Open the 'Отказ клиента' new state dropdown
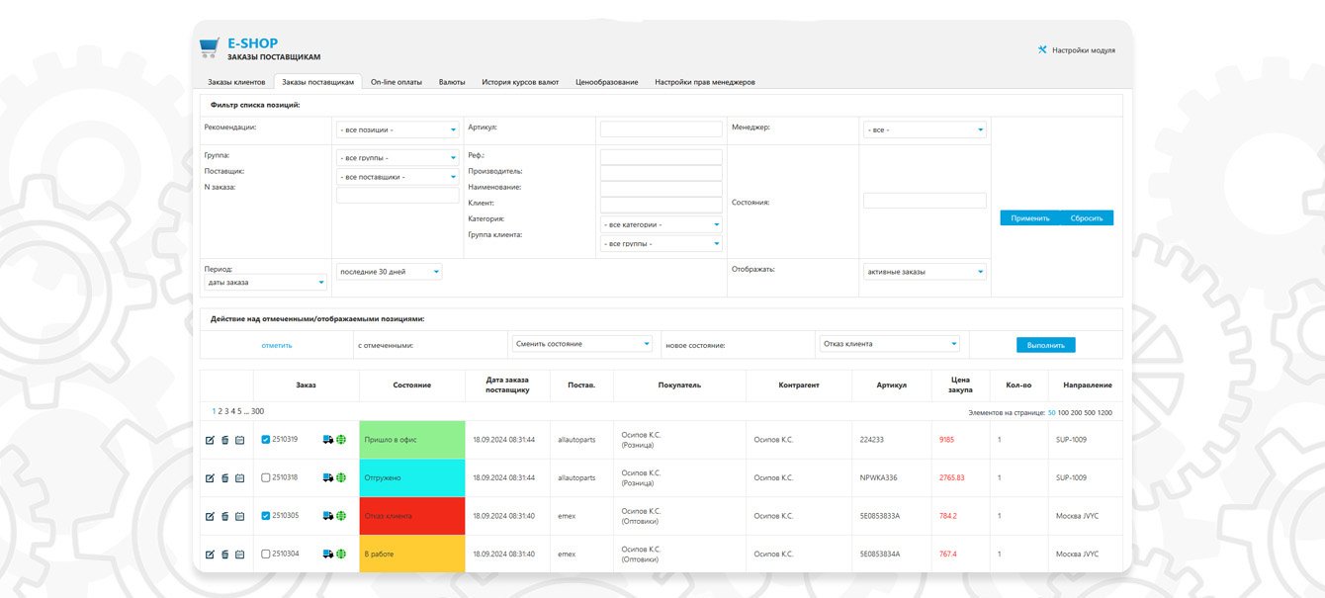 pyautogui.click(x=890, y=343)
